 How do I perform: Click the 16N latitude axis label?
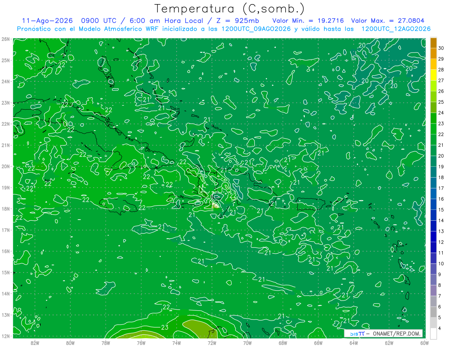pyautogui.click(x=6, y=251)
